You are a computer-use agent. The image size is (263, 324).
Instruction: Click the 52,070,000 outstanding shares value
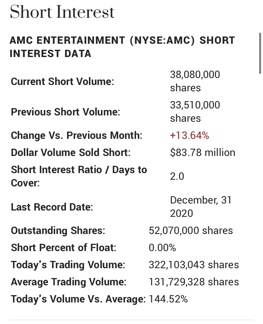pyautogui.click(x=191, y=230)
